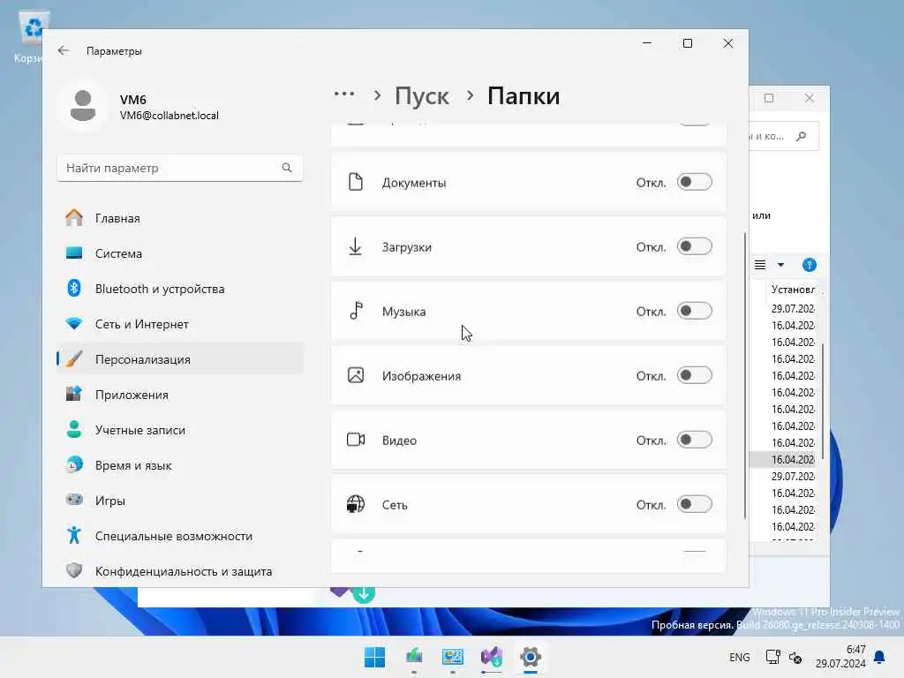
Task: Open the Recycle Bin desktop icon
Action: (32, 37)
